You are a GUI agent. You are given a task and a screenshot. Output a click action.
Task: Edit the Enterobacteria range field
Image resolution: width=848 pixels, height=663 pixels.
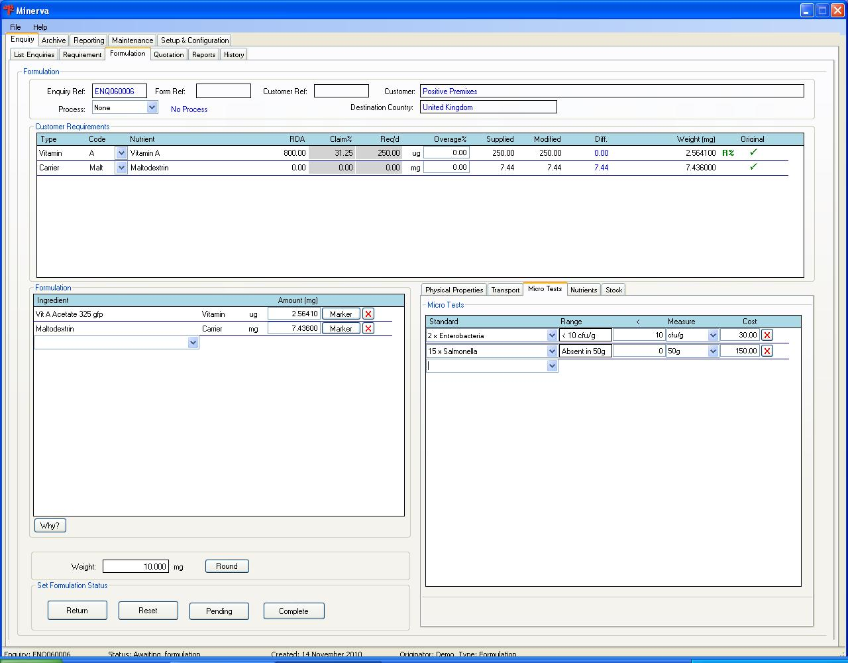click(586, 335)
